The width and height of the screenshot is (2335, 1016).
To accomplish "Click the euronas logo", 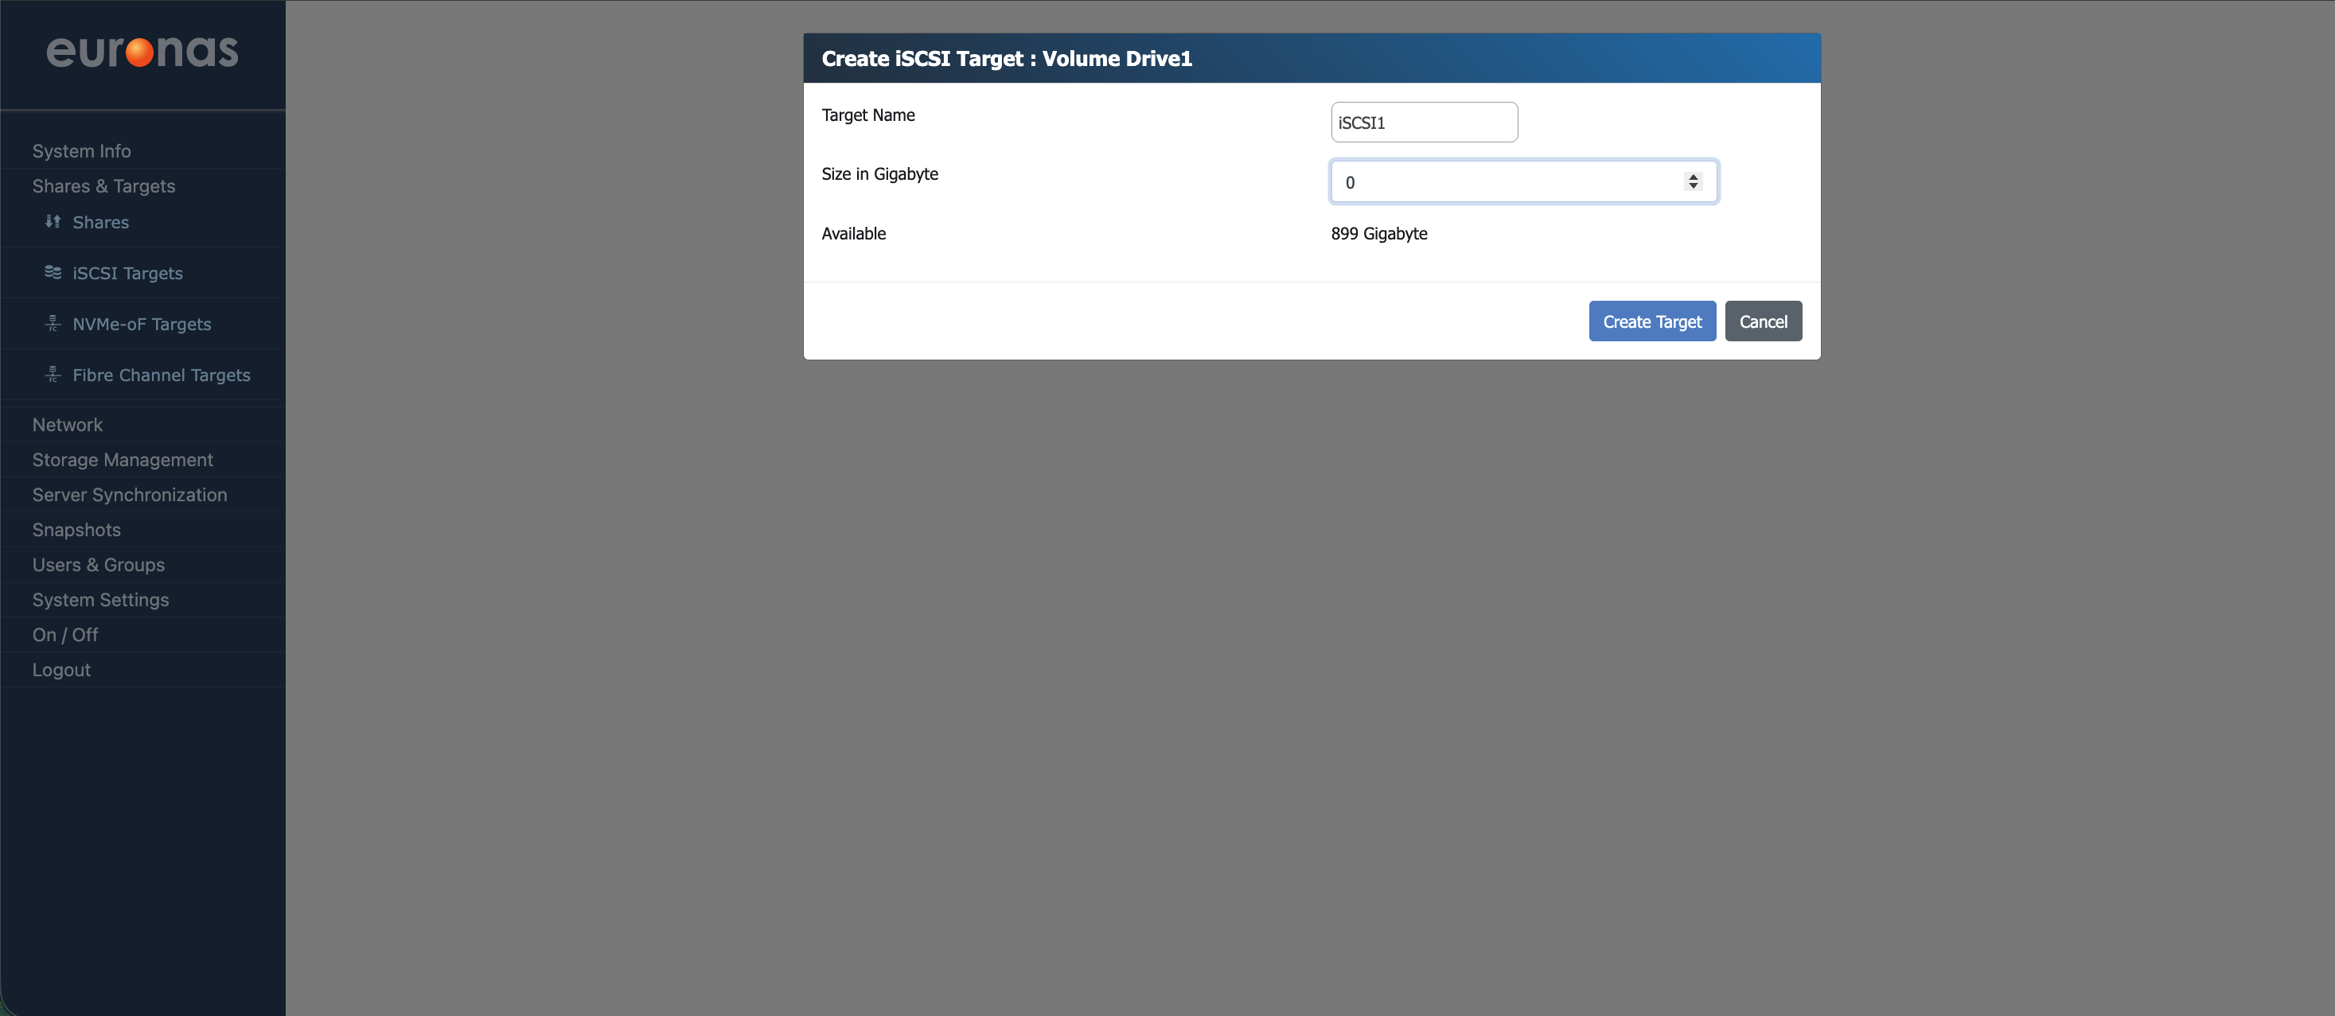I will click(x=142, y=52).
